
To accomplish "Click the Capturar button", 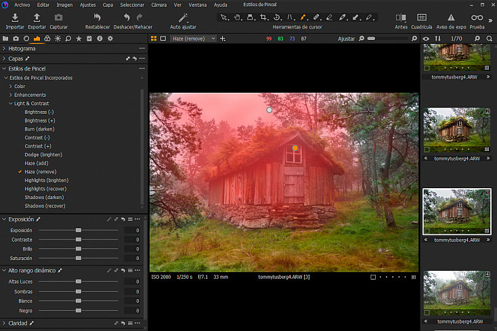I will [x=59, y=21].
